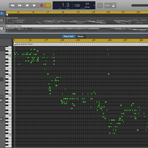Click the blue catch playhead button
The height and width of the screenshot is (148, 148).
click(2, 14)
